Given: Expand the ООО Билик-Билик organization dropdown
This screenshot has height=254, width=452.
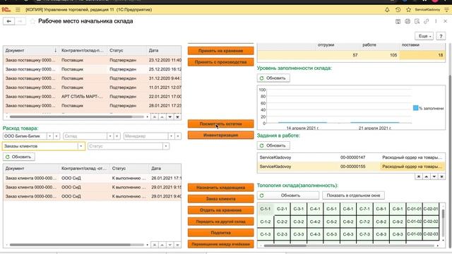Looking at the screenshot, I should 49,136.
